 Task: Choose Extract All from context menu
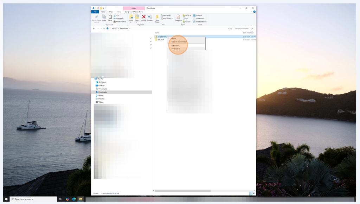(176, 46)
